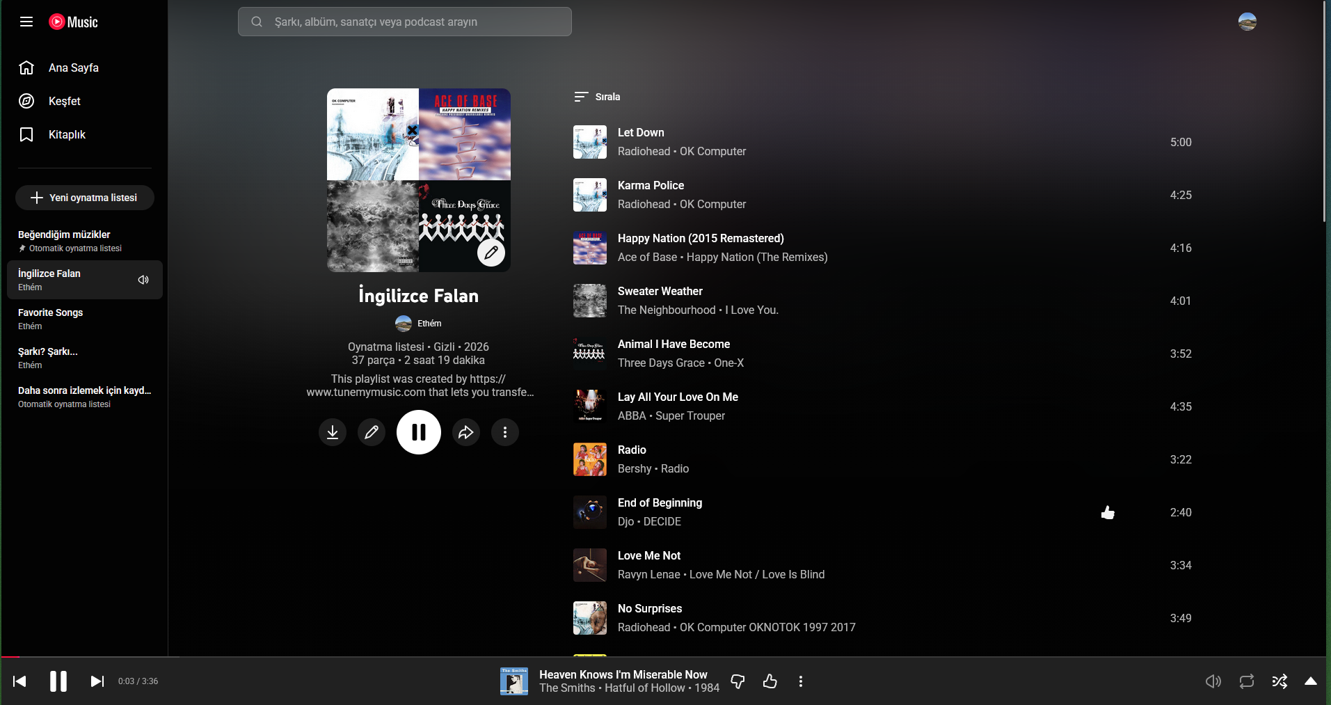Play the song End of Beginning

point(660,502)
